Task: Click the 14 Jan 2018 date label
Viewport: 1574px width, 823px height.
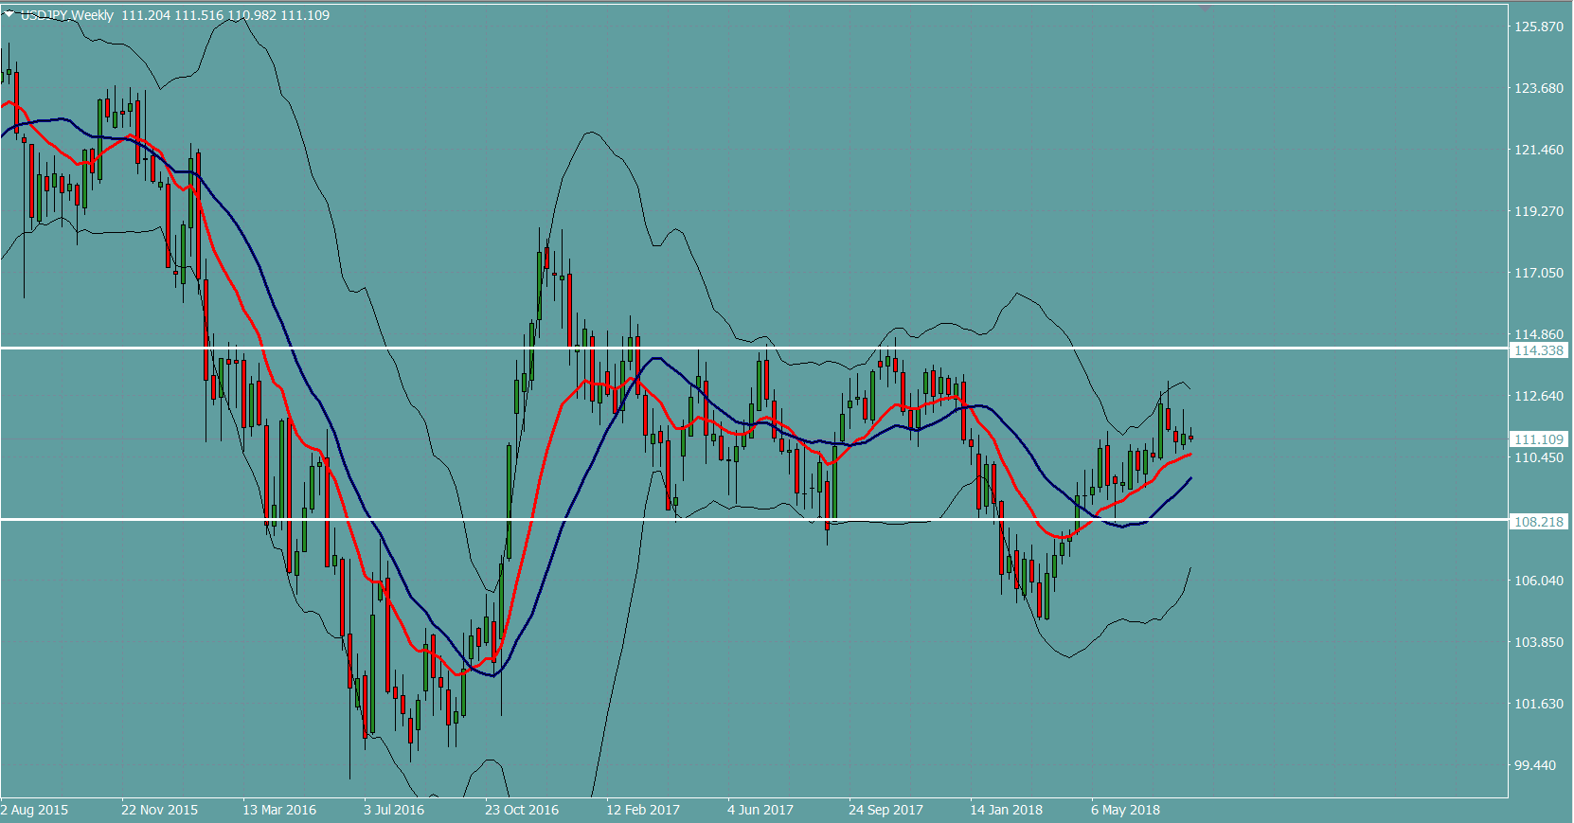Action: tap(1006, 810)
